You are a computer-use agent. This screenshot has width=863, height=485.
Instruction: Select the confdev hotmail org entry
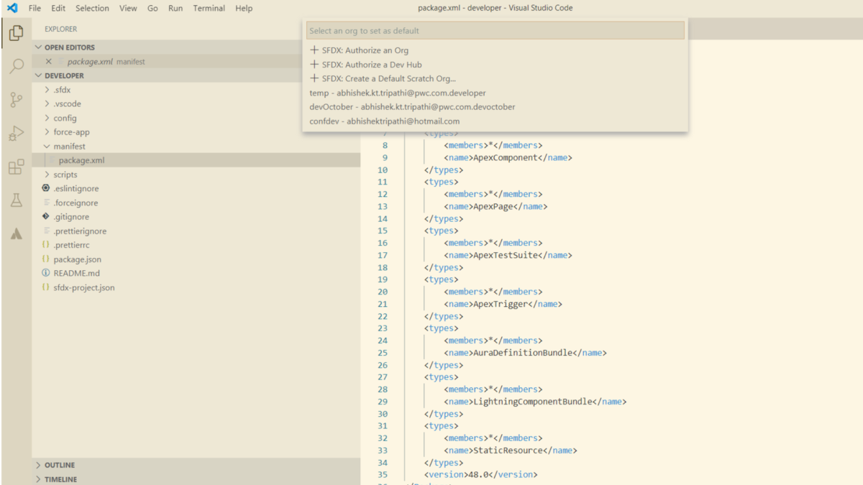tap(495, 121)
